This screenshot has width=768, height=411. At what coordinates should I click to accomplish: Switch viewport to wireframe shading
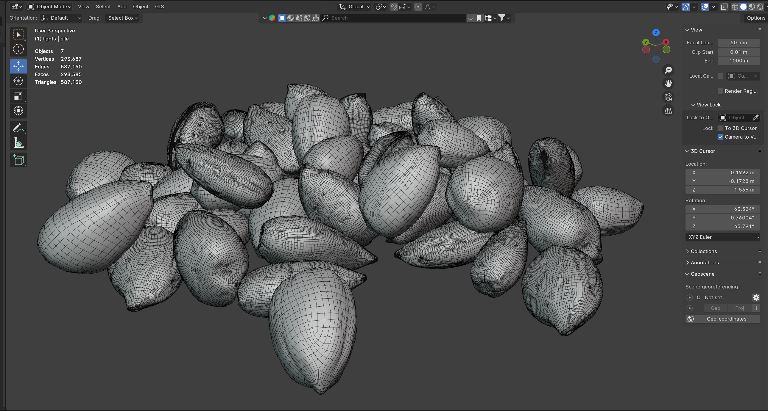point(735,7)
